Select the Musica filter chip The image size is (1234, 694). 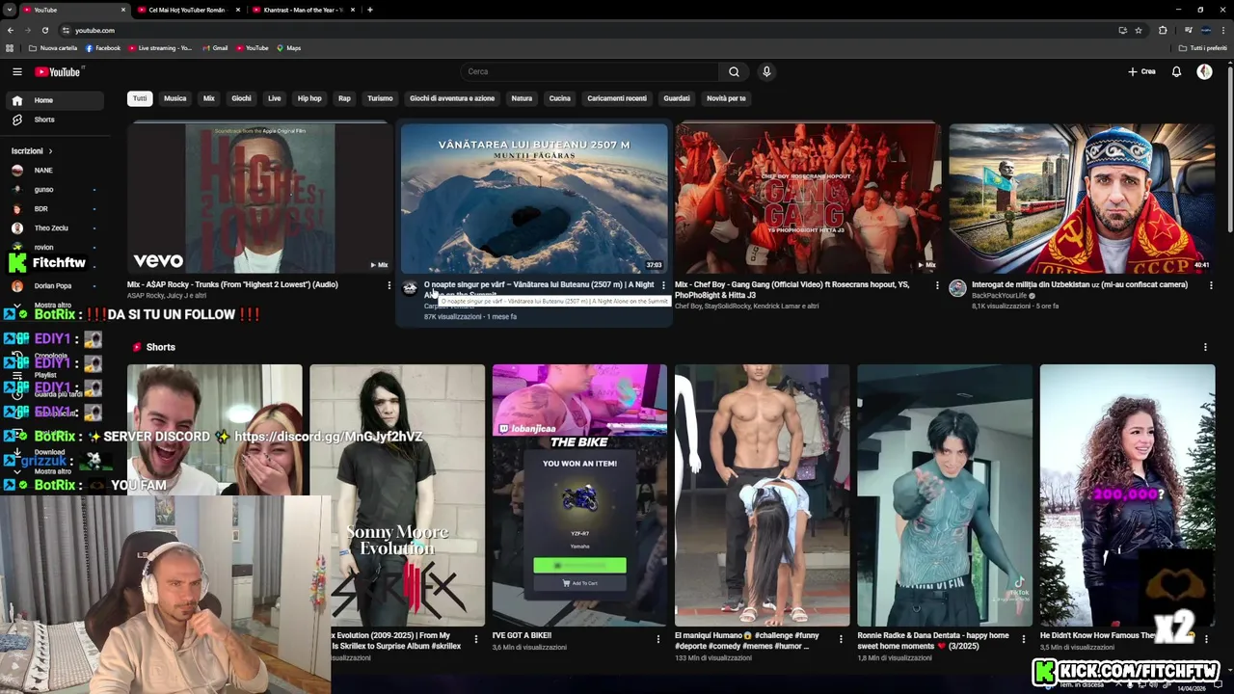pyautogui.click(x=174, y=98)
